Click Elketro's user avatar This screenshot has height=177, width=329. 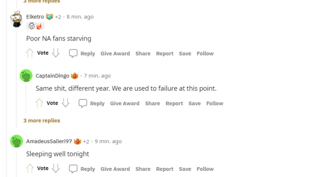tap(16, 19)
